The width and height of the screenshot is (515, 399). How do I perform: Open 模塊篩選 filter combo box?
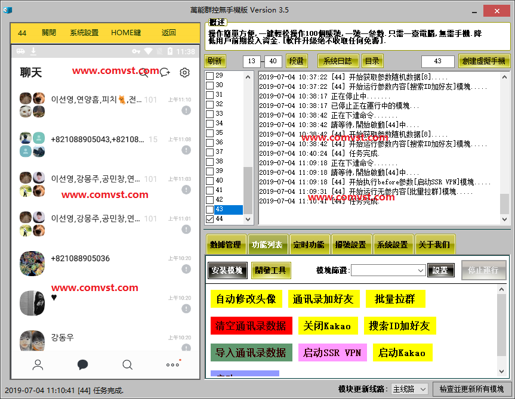[x=388, y=270]
